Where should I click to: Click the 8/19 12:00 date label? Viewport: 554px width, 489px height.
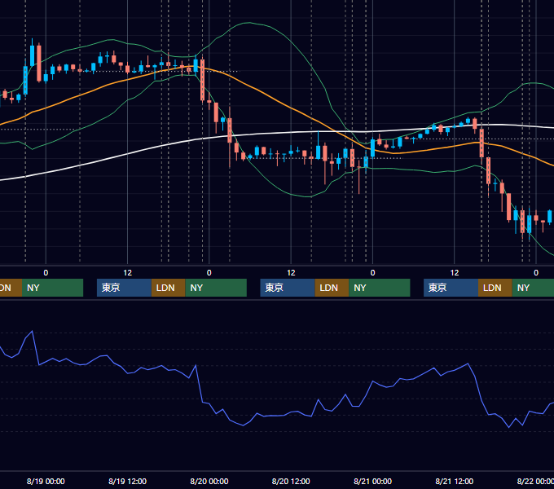(x=128, y=481)
